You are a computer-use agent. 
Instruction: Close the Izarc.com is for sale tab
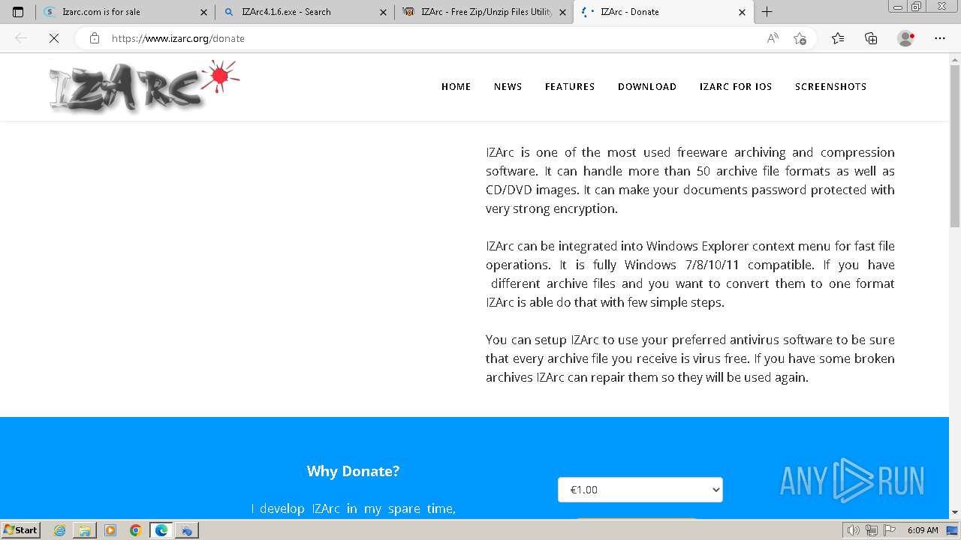point(203,12)
